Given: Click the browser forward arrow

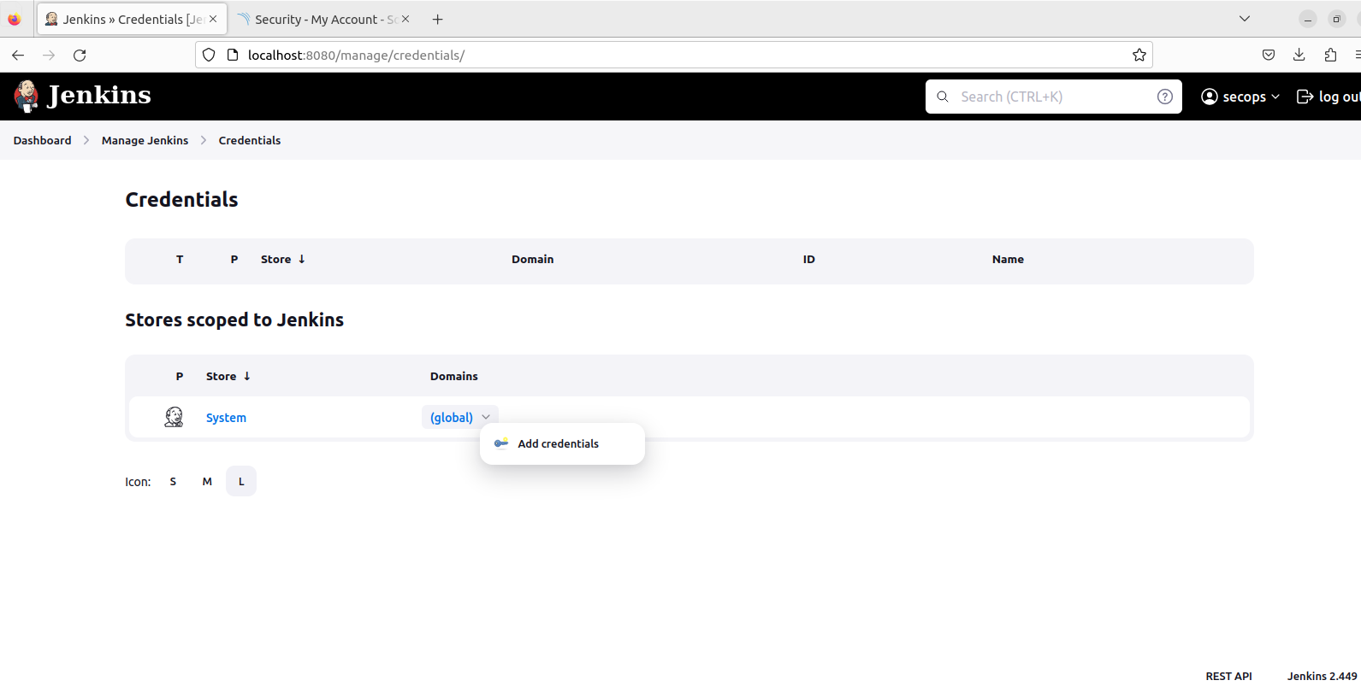Looking at the screenshot, I should 49,55.
